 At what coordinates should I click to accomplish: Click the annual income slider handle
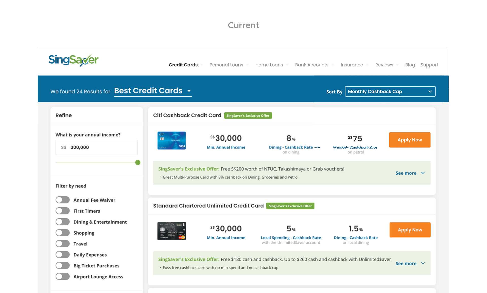tap(138, 162)
